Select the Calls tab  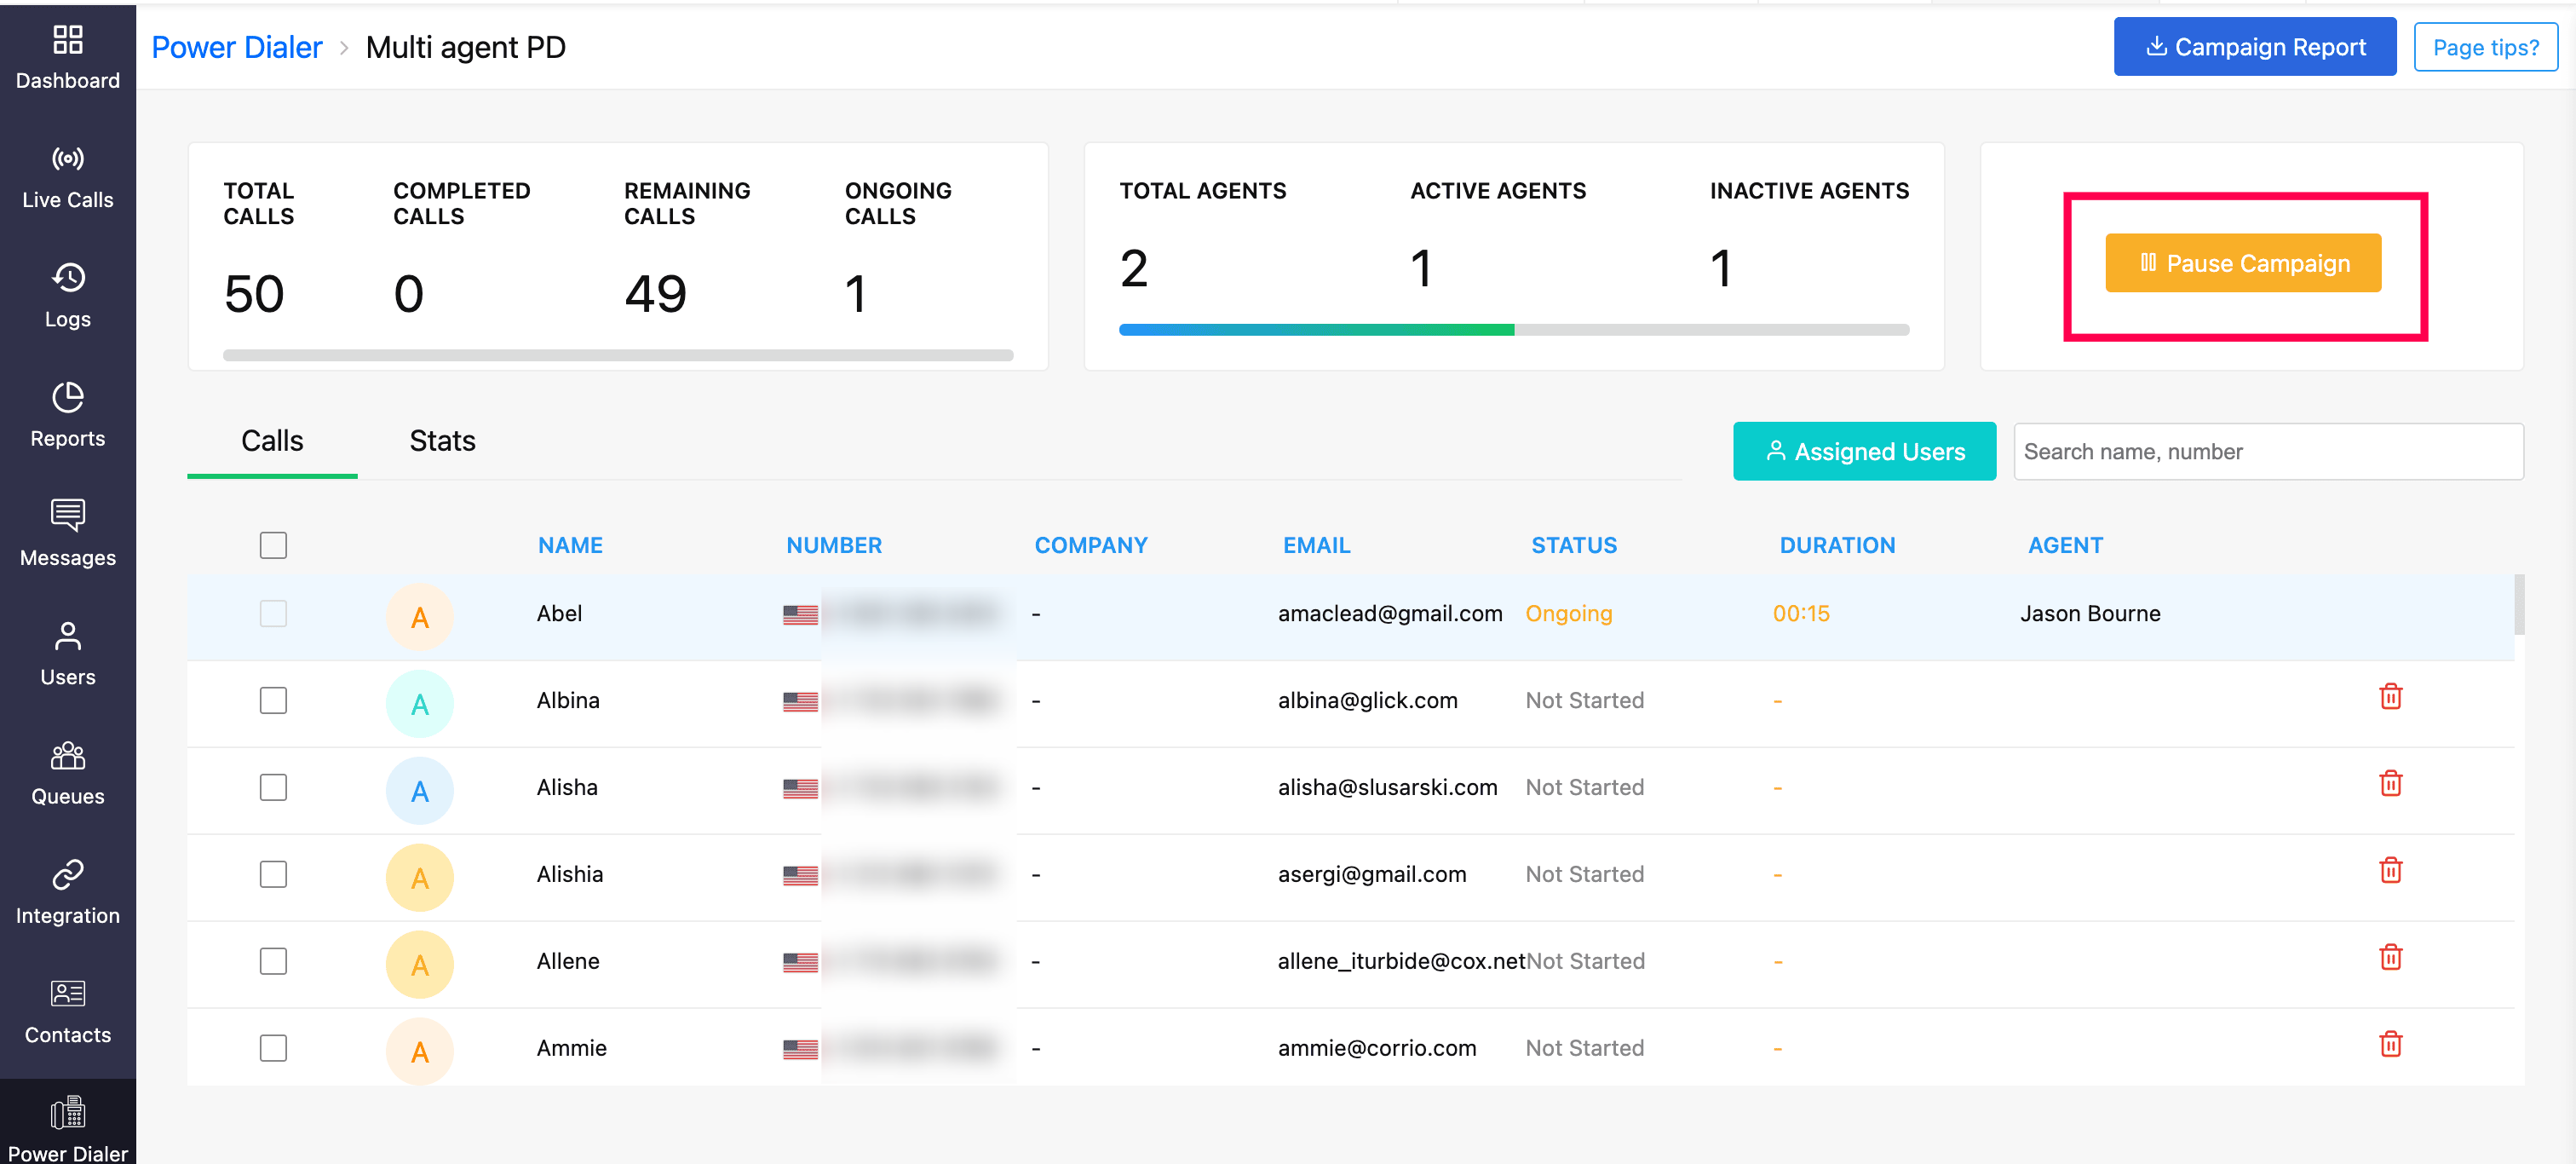(272, 441)
